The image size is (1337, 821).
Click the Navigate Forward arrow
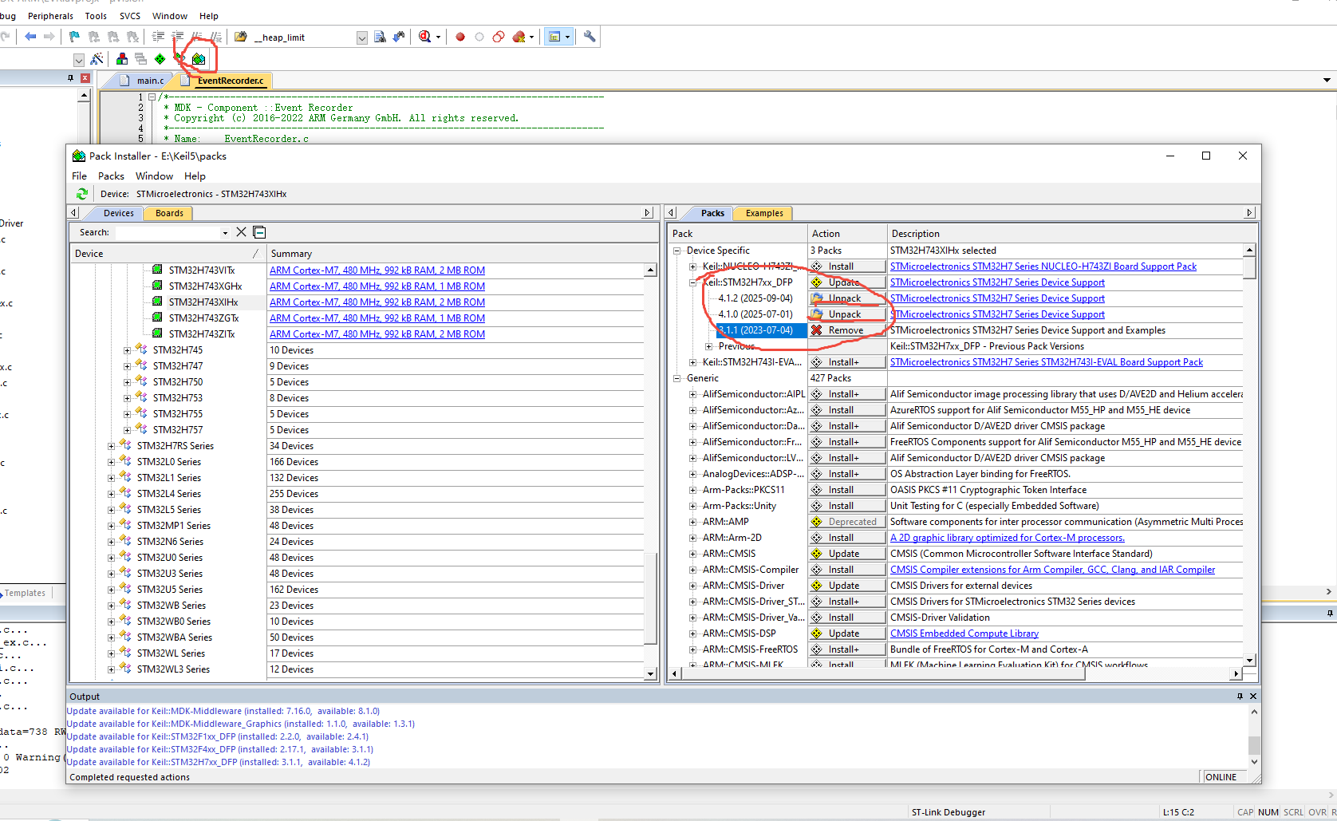(49, 37)
